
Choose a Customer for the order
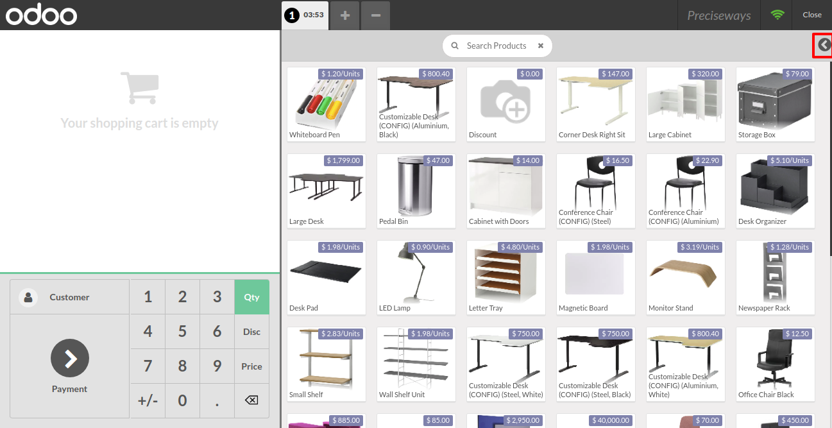[x=69, y=296]
